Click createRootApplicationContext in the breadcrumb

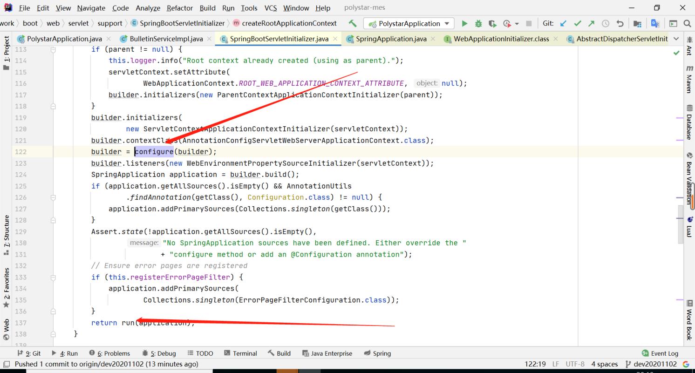pos(285,23)
